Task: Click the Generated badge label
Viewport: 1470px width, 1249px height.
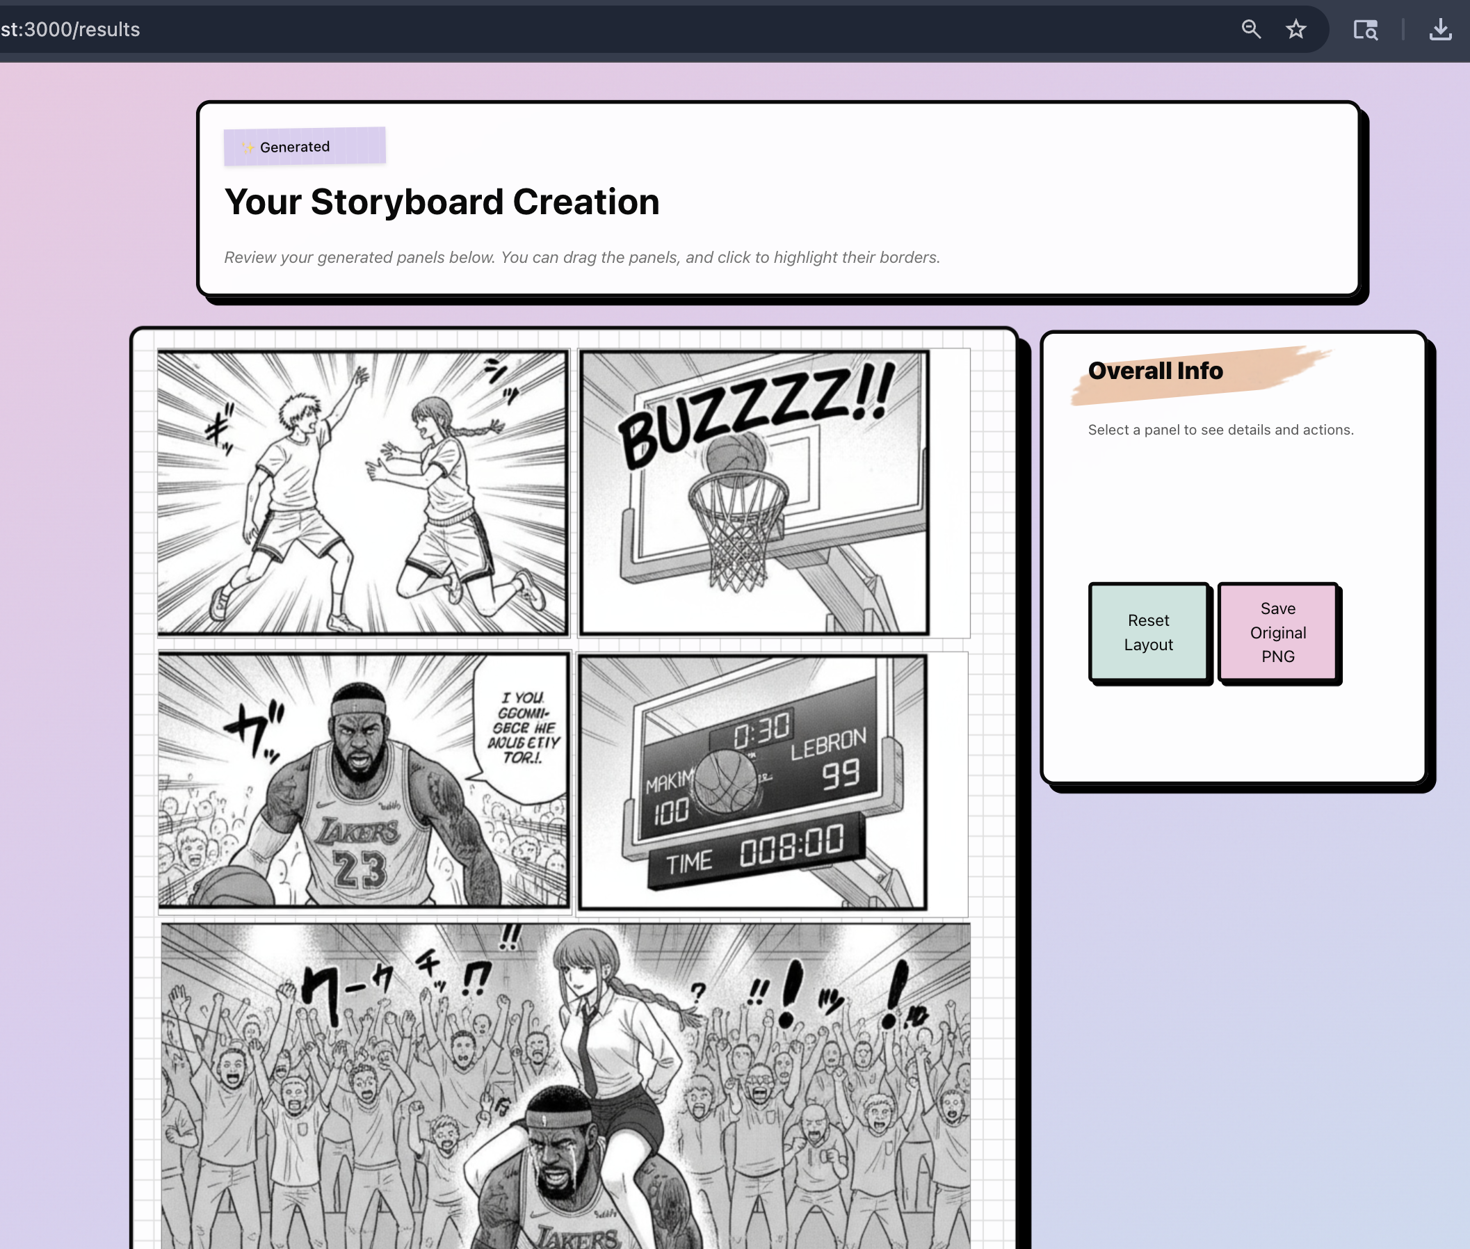Action: [295, 147]
